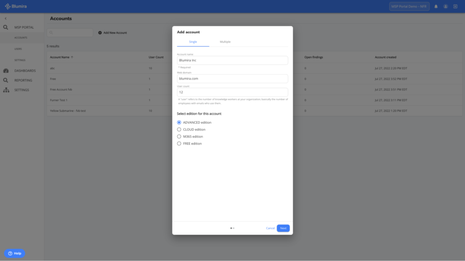
Task: Select the FREE edition option
Action: click(179, 144)
